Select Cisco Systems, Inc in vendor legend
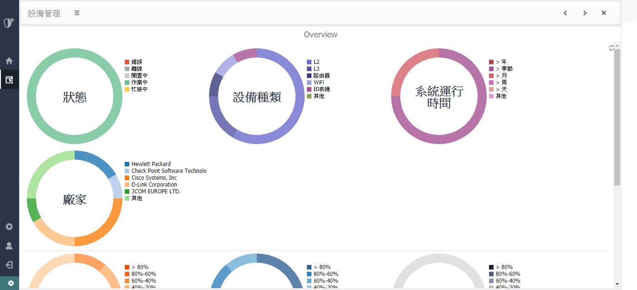Viewport: 637px width, 290px height. (x=154, y=178)
